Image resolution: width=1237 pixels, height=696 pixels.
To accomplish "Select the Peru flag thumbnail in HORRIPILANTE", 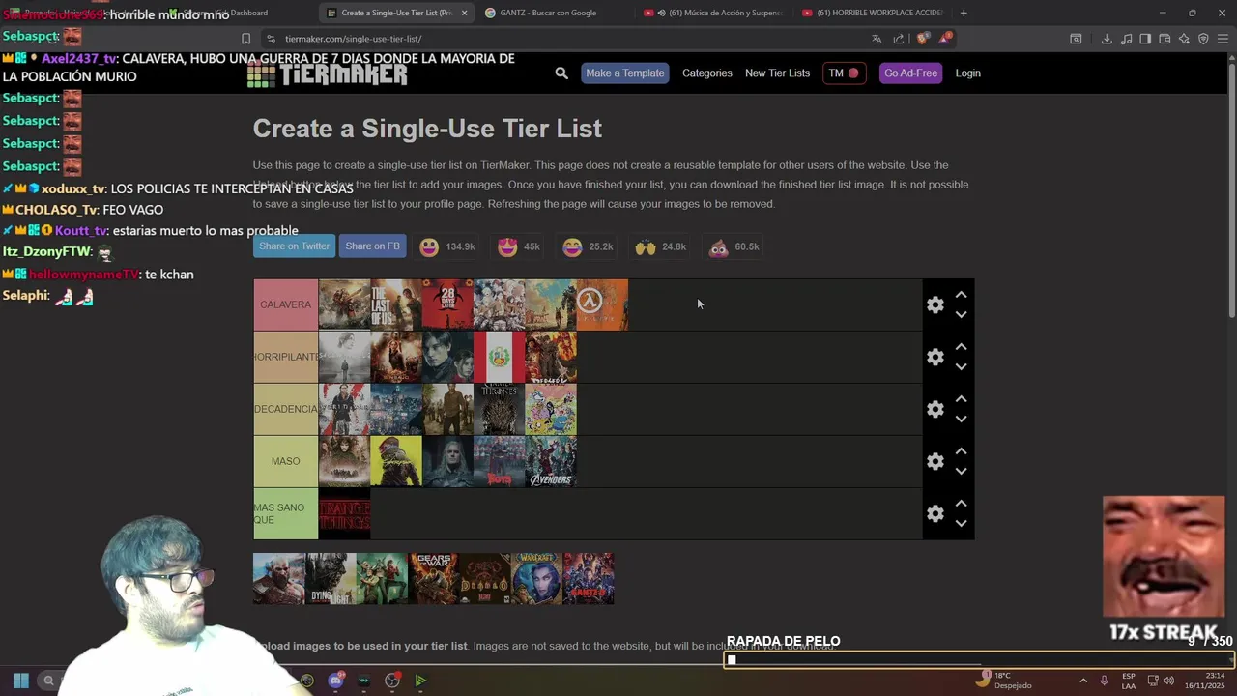I will [500, 357].
